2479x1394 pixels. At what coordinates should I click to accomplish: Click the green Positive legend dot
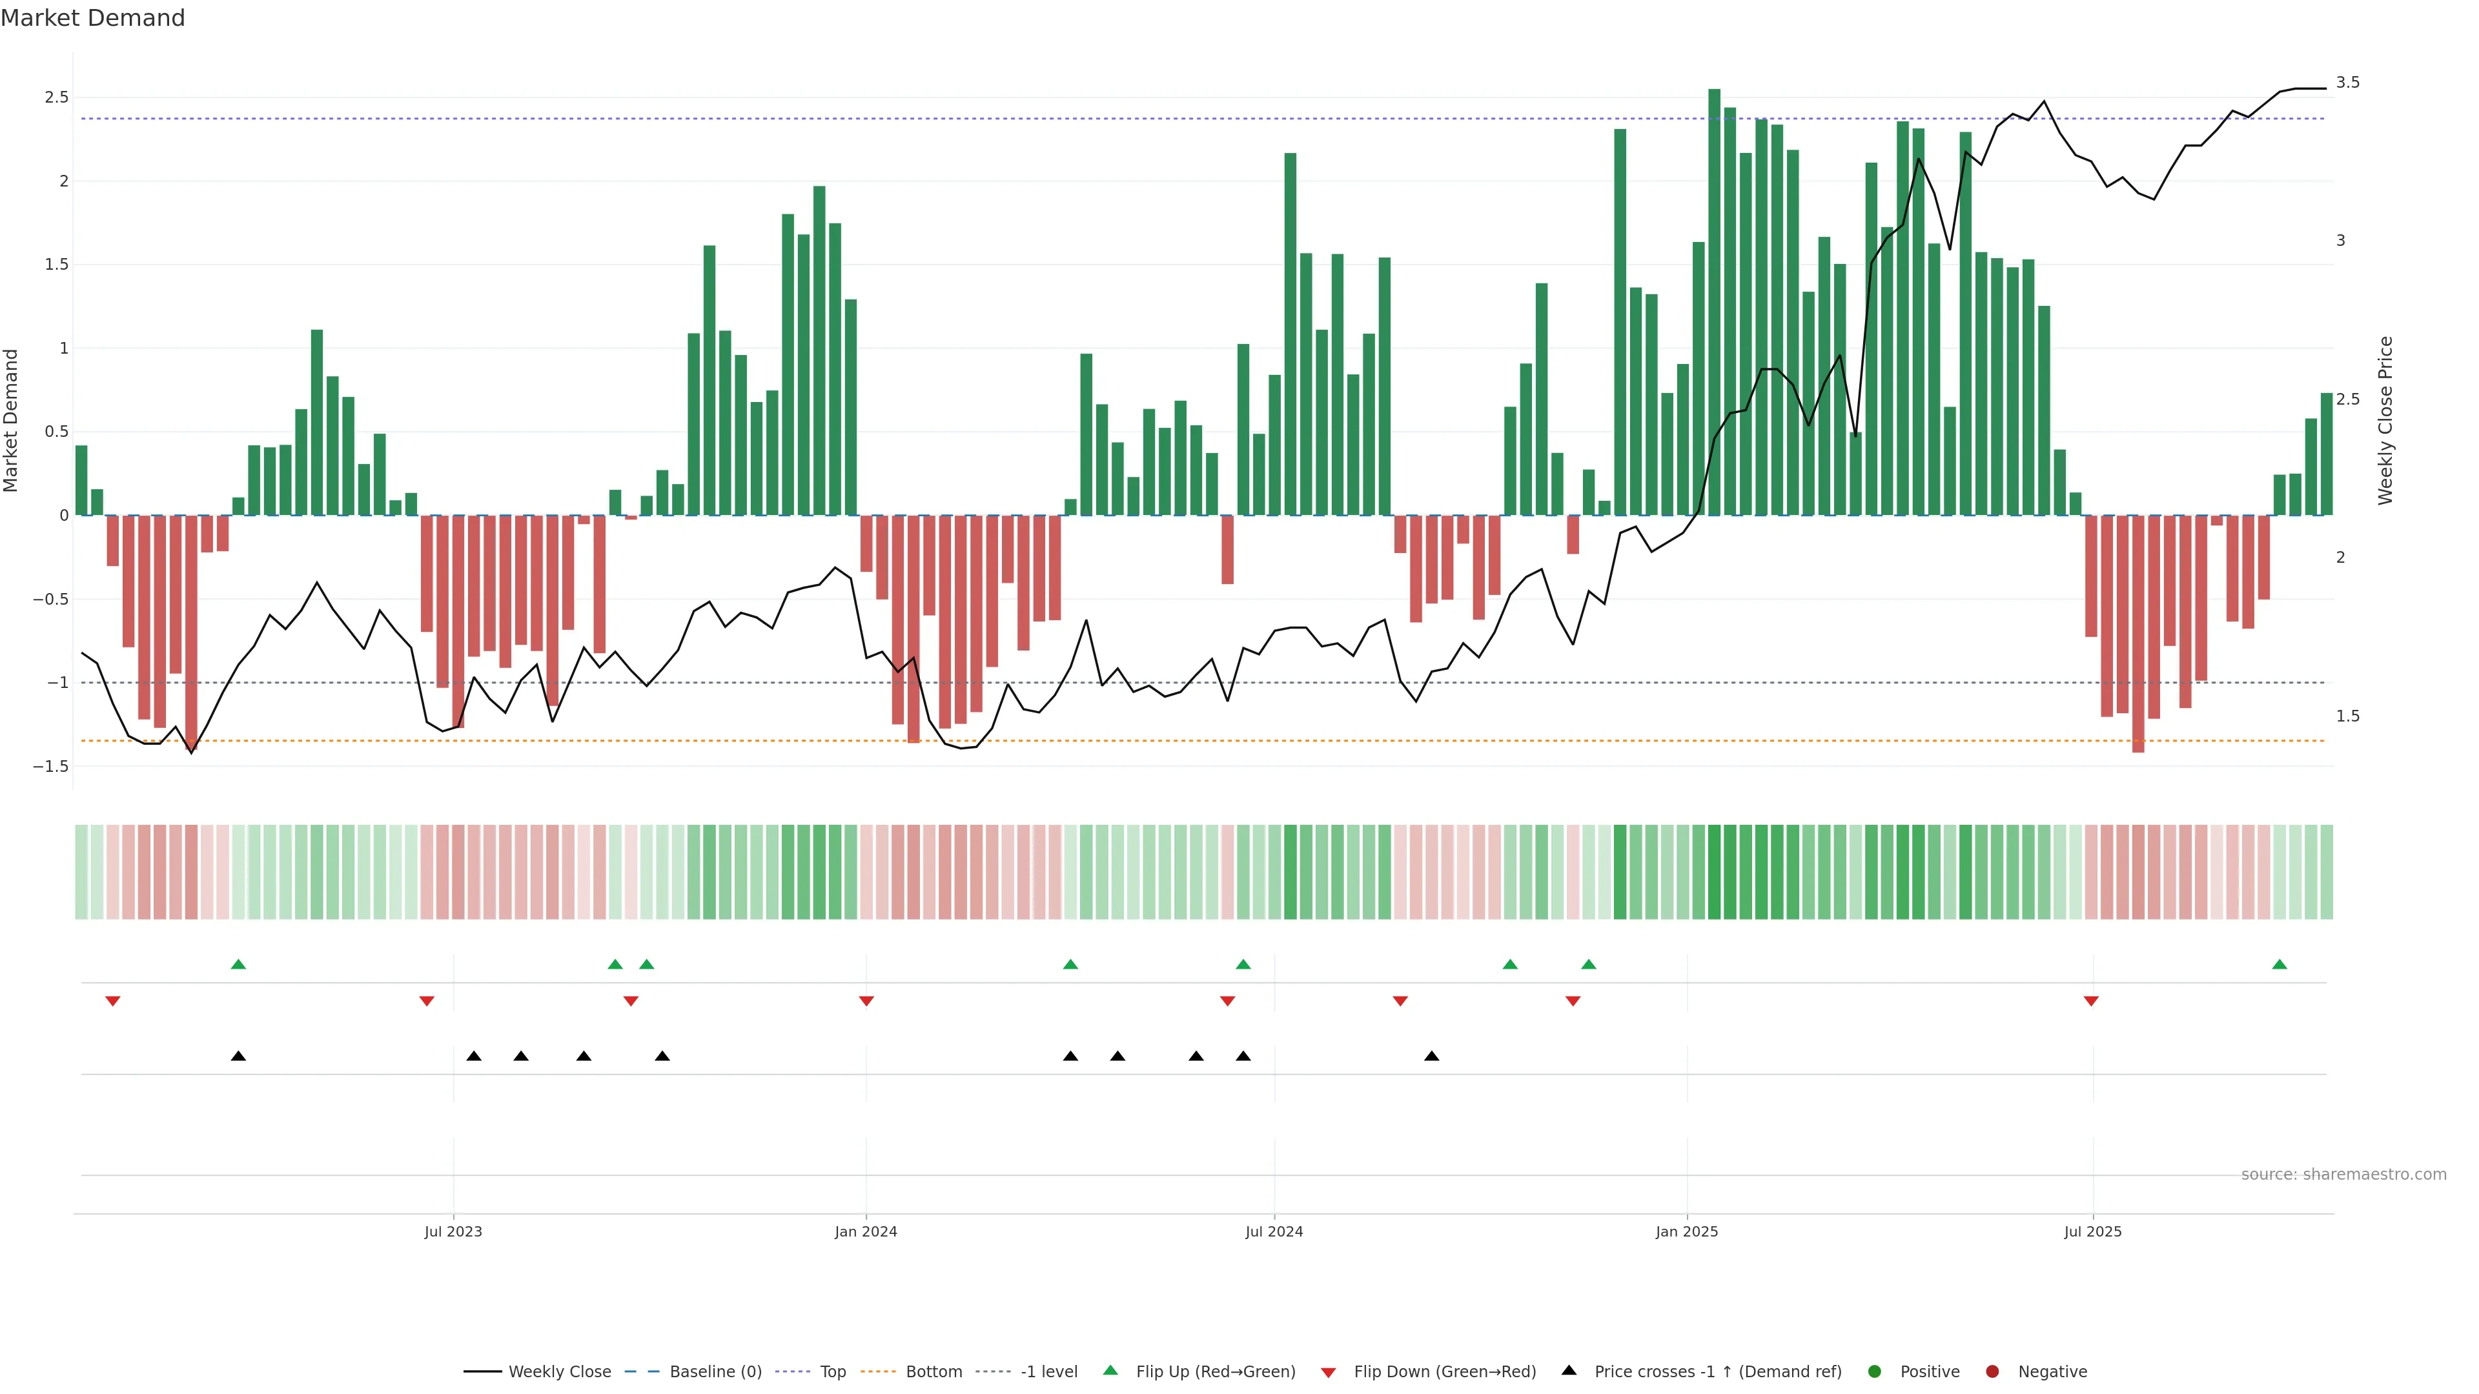(1873, 1372)
